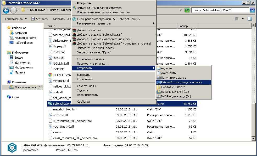Send to DVD RW дисковод (D:)
The image size is (257, 156).
[184, 96]
